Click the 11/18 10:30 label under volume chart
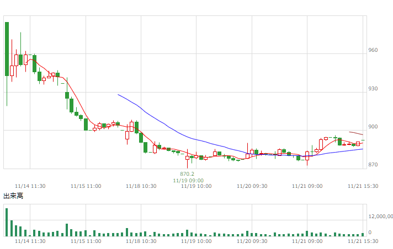This screenshot has width=393, height=249. pyautogui.click(x=141, y=241)
